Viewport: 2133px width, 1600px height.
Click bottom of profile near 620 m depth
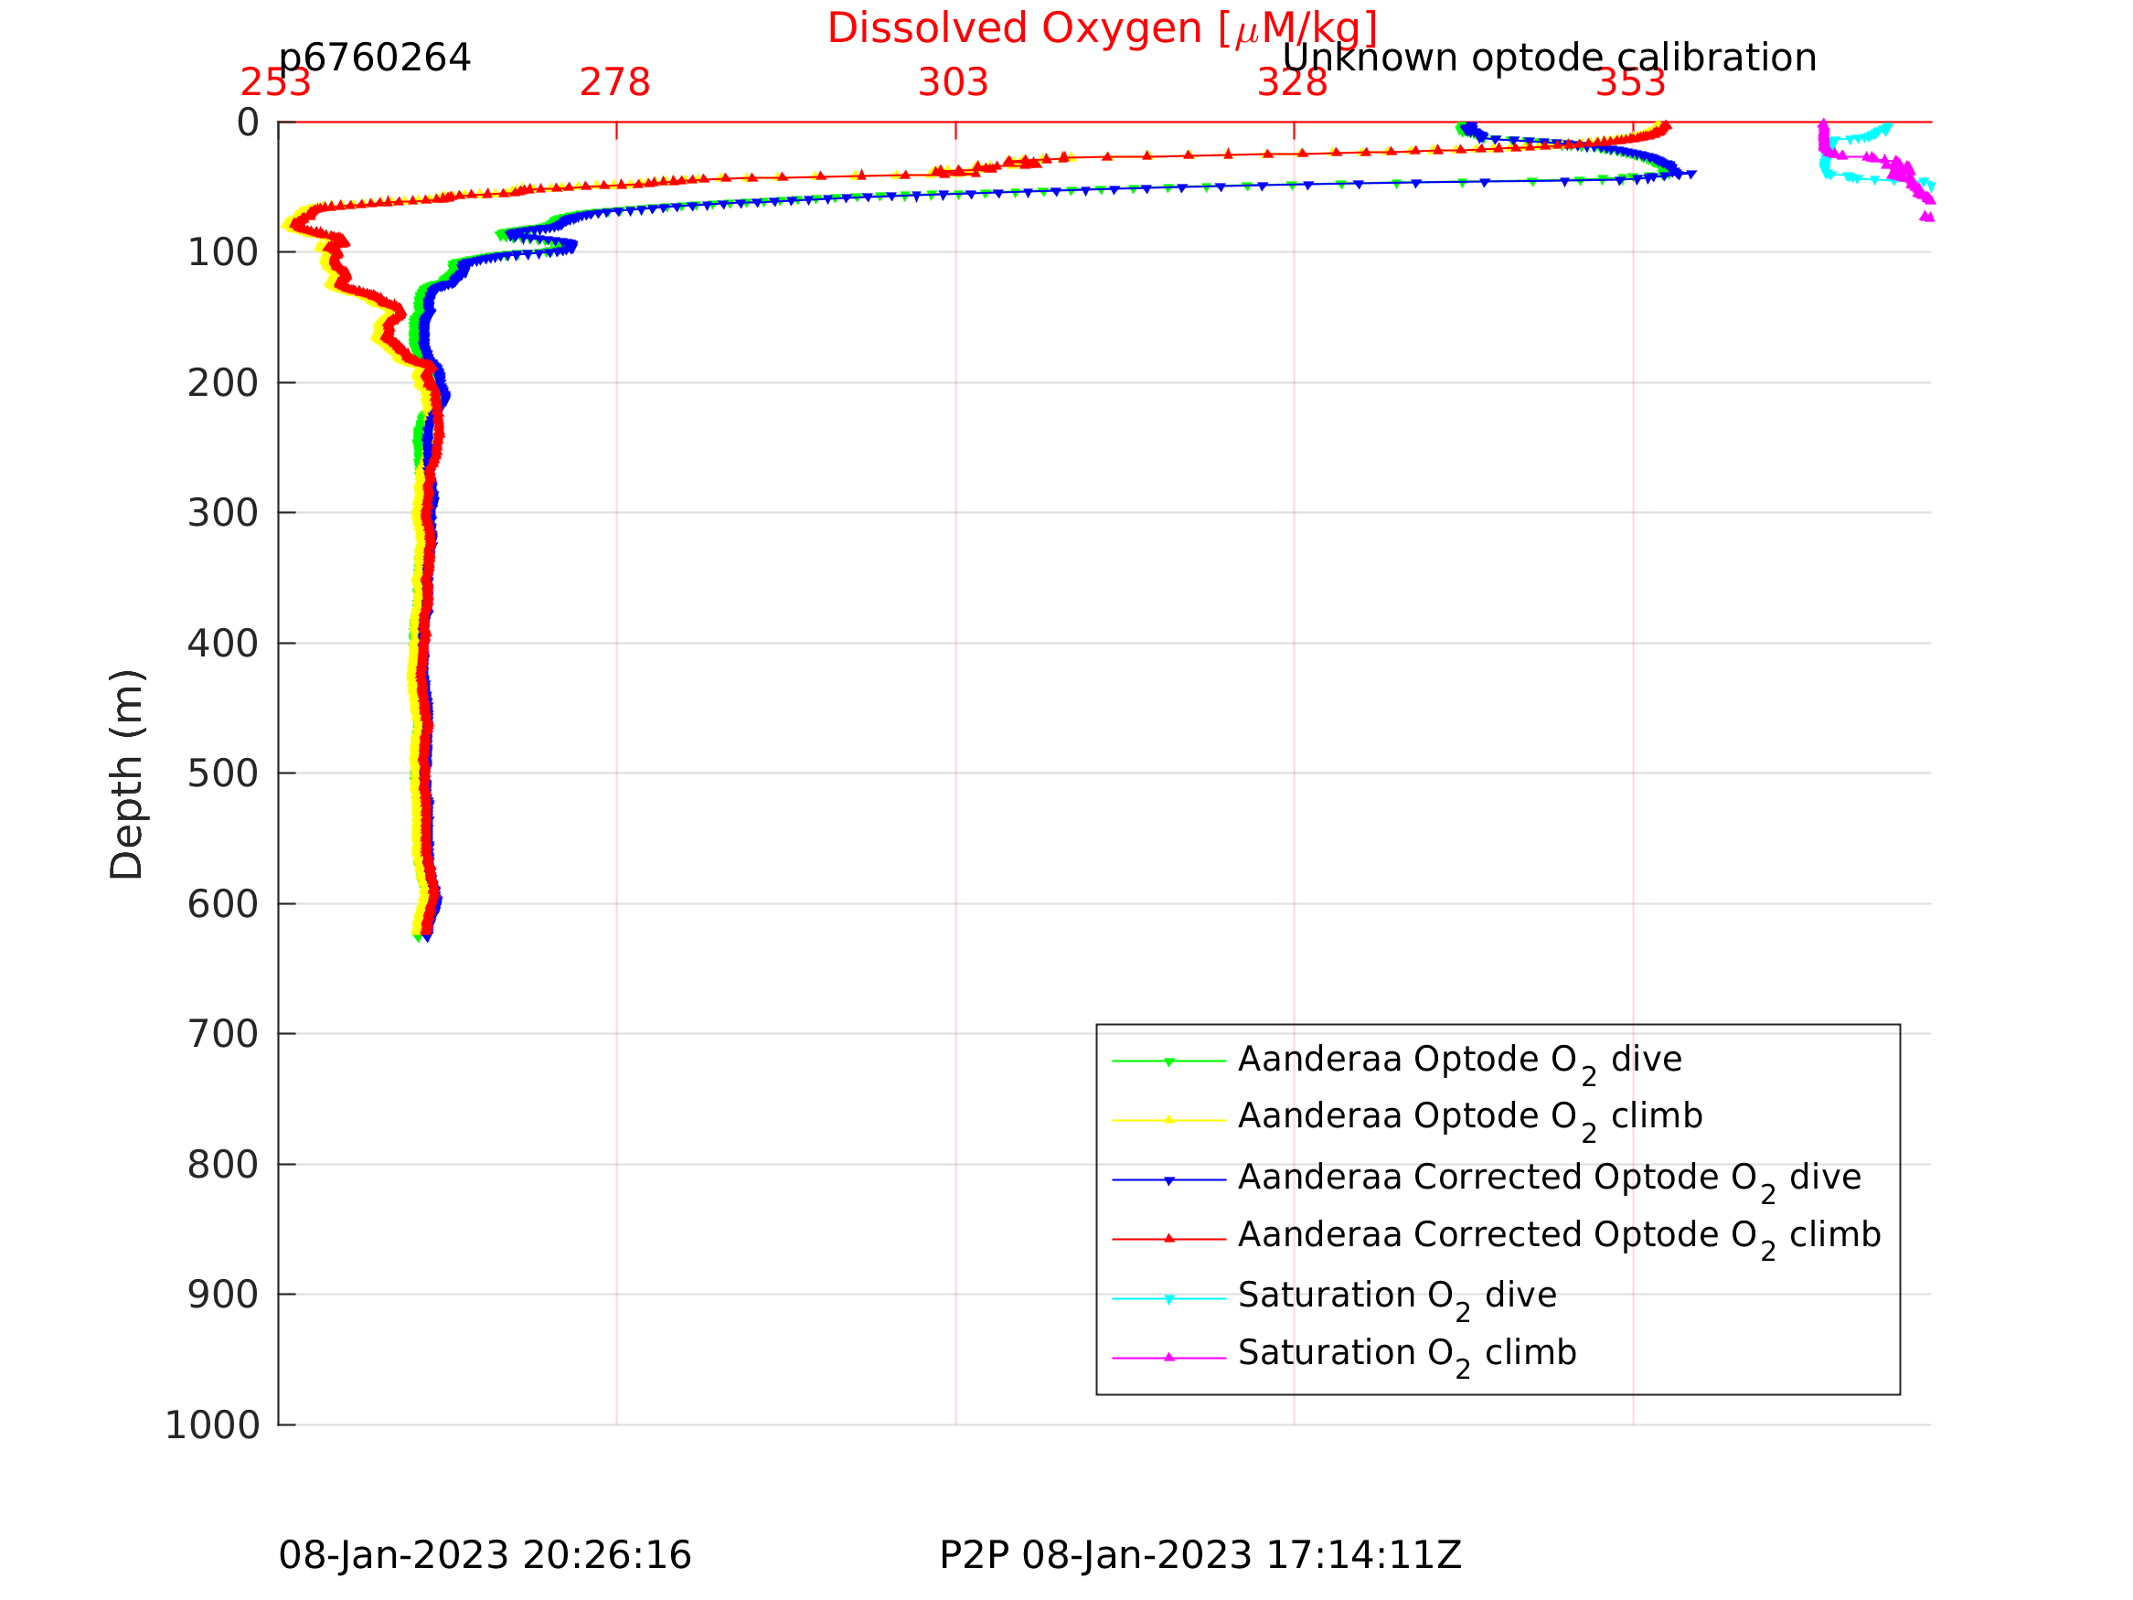(424, 932)
